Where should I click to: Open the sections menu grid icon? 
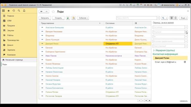click(3, 11)
